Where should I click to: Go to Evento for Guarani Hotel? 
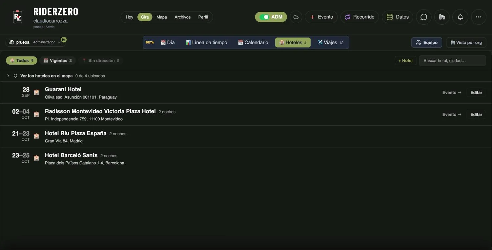tap(452, 93)
